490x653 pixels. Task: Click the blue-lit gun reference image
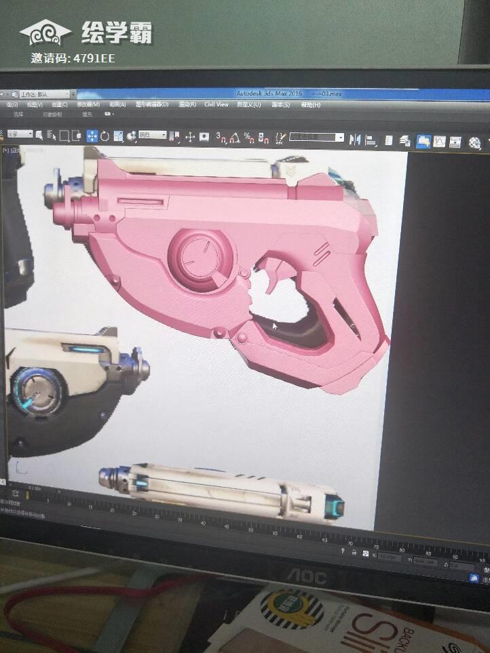tap(77, 391)
